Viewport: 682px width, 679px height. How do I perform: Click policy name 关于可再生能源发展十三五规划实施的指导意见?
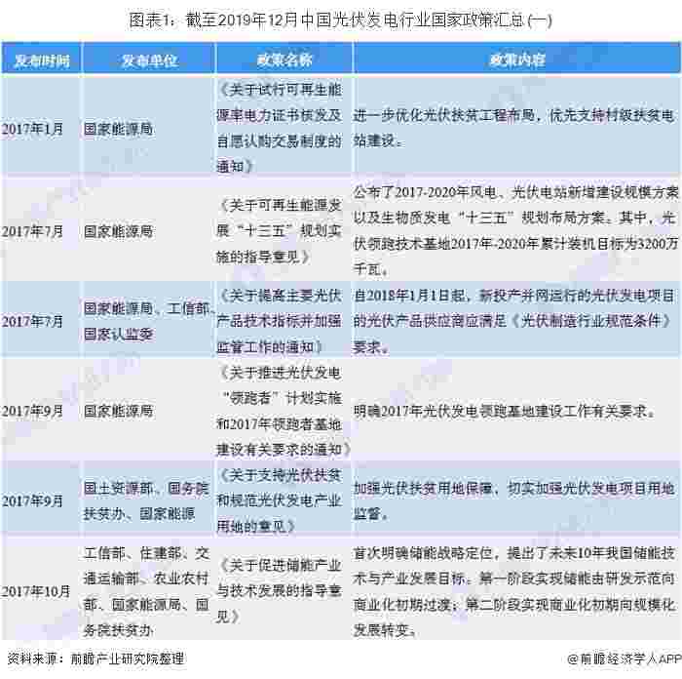coord(280,231)
